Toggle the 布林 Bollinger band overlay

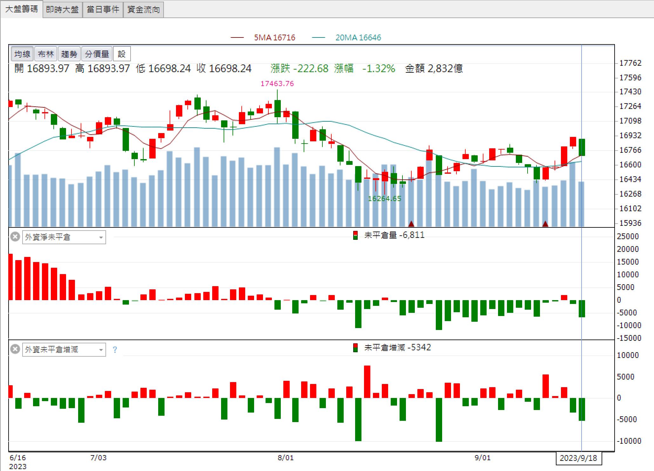coord(46,54)
